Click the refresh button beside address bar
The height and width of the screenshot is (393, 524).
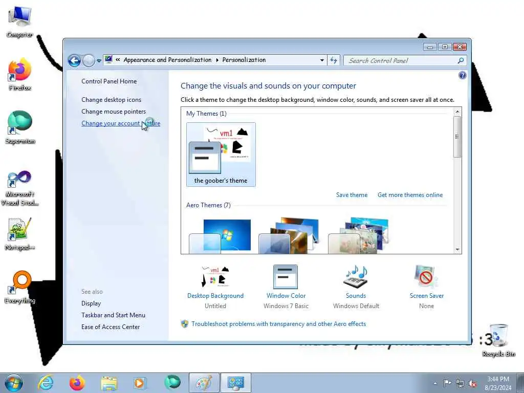pos(333,60)
